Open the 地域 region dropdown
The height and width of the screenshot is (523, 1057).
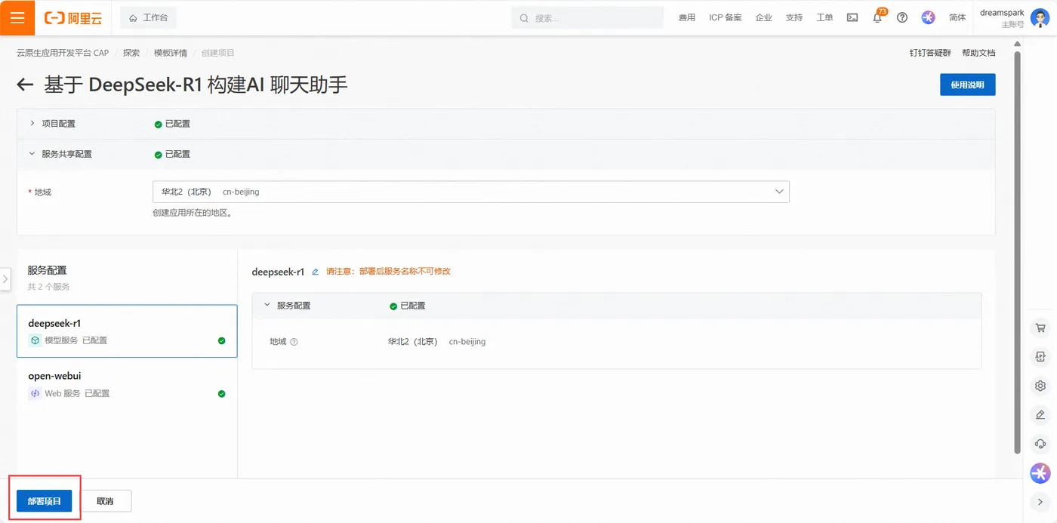tap(470, 192)
